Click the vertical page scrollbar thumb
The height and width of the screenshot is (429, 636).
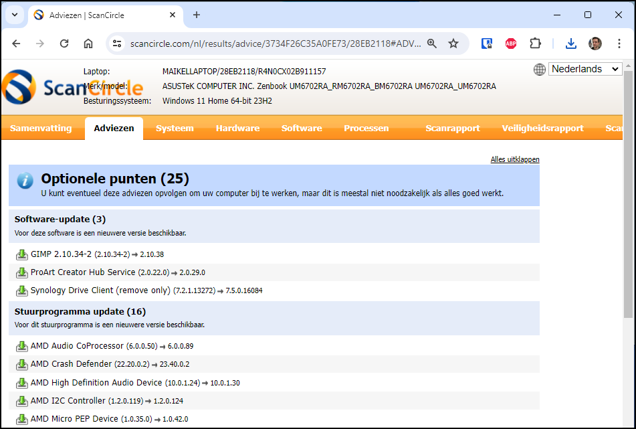point(627,194)
